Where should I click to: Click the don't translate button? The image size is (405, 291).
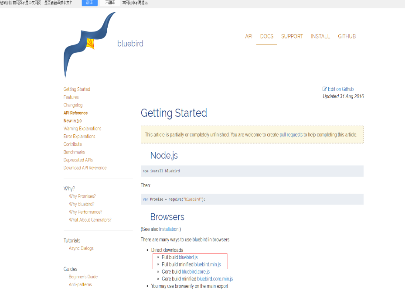pos(110,3)
